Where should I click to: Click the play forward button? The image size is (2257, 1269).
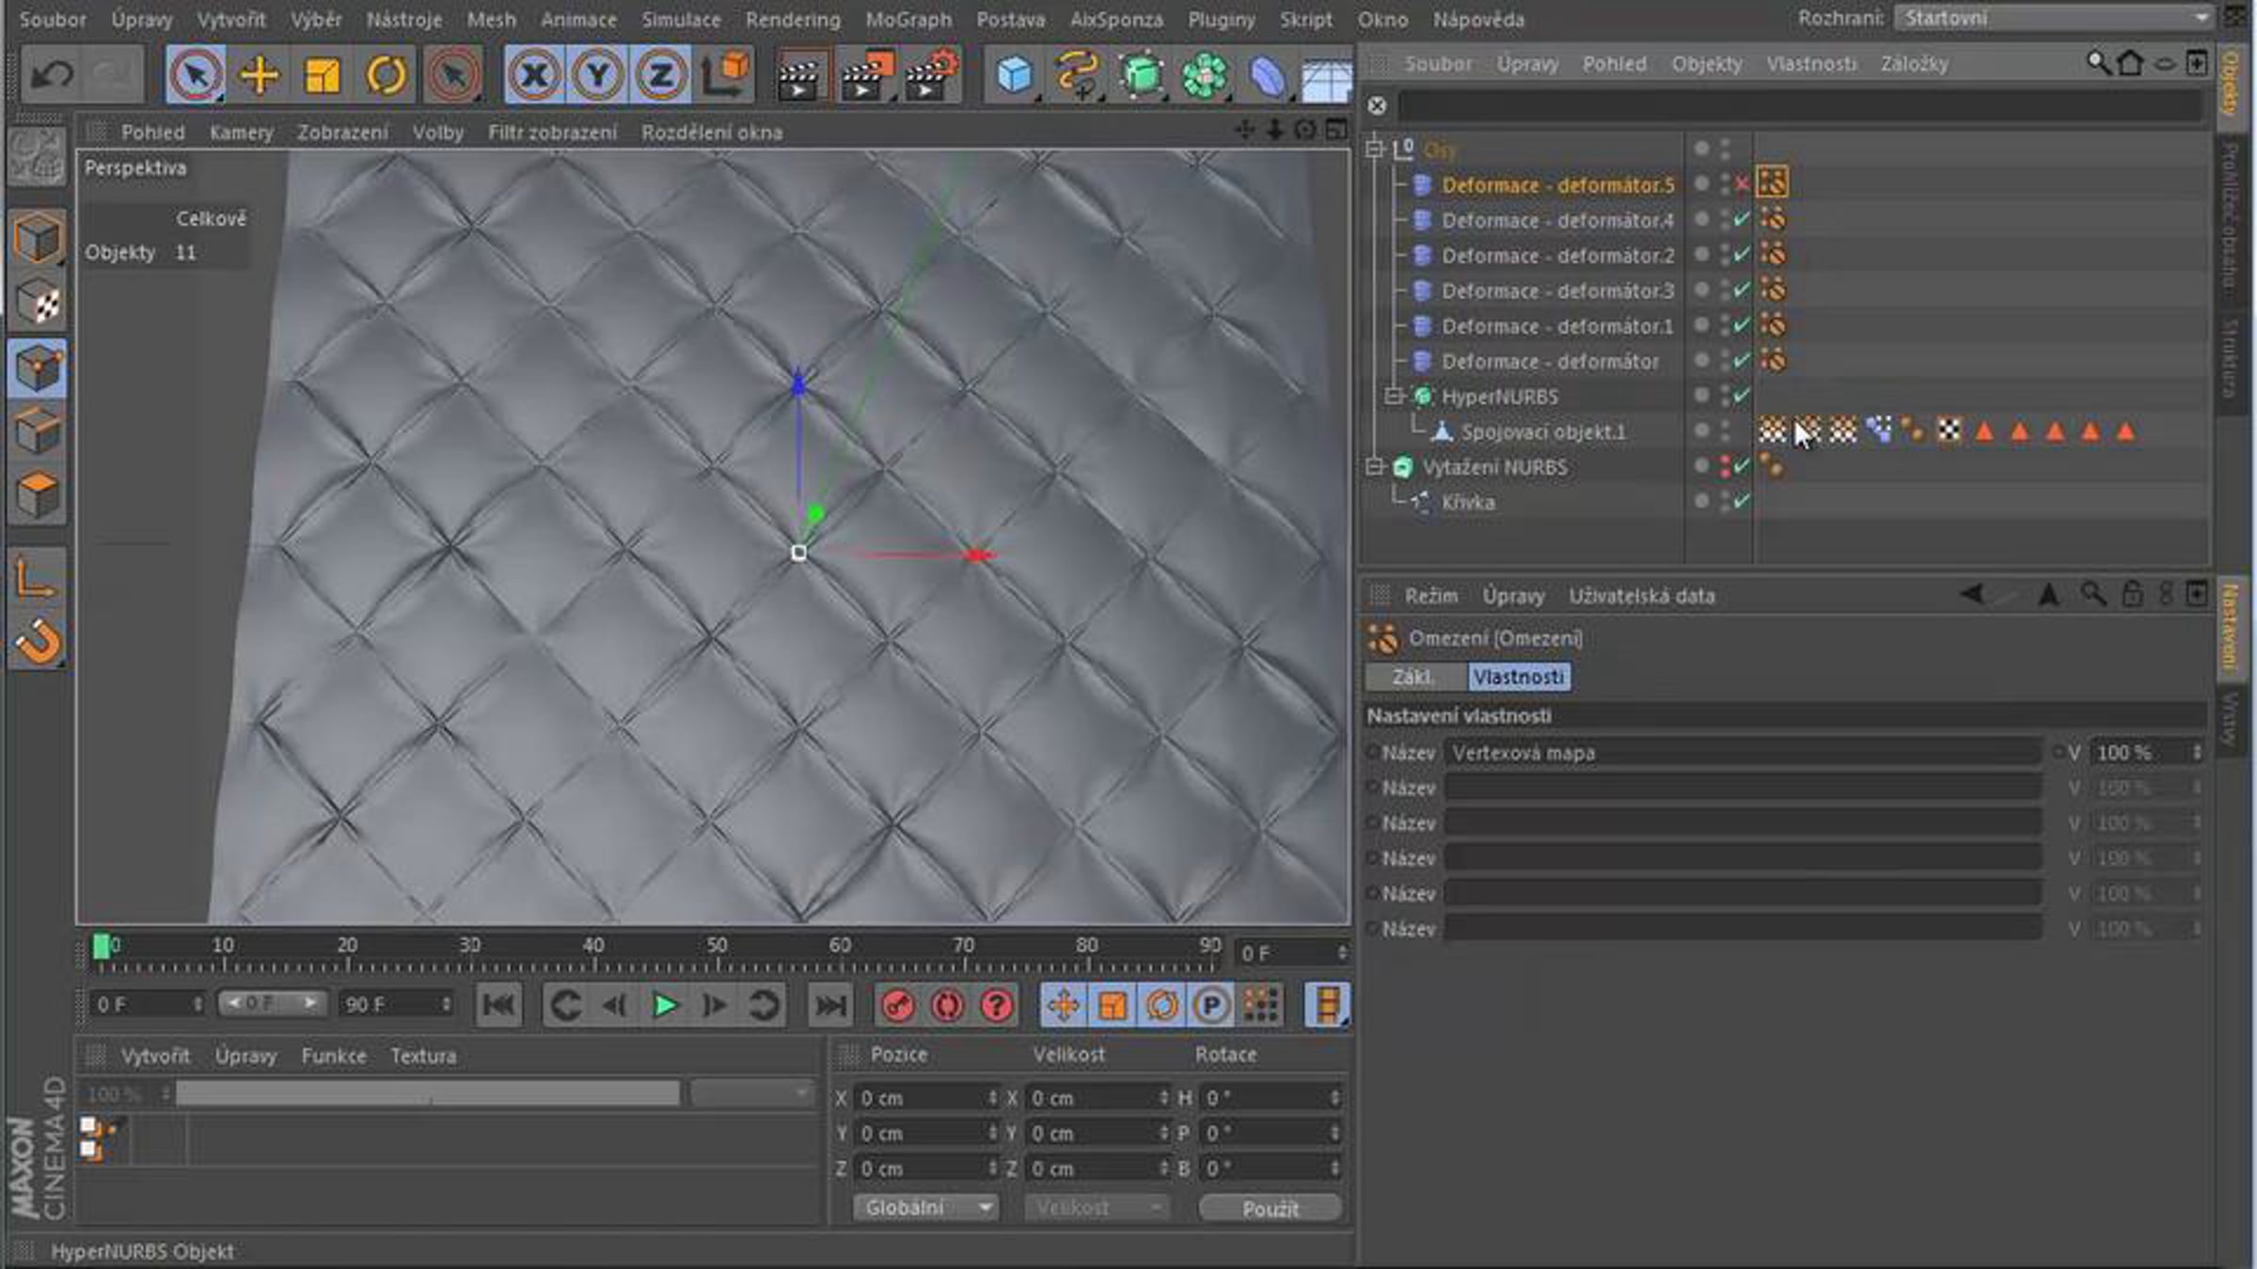(665, 1006)
